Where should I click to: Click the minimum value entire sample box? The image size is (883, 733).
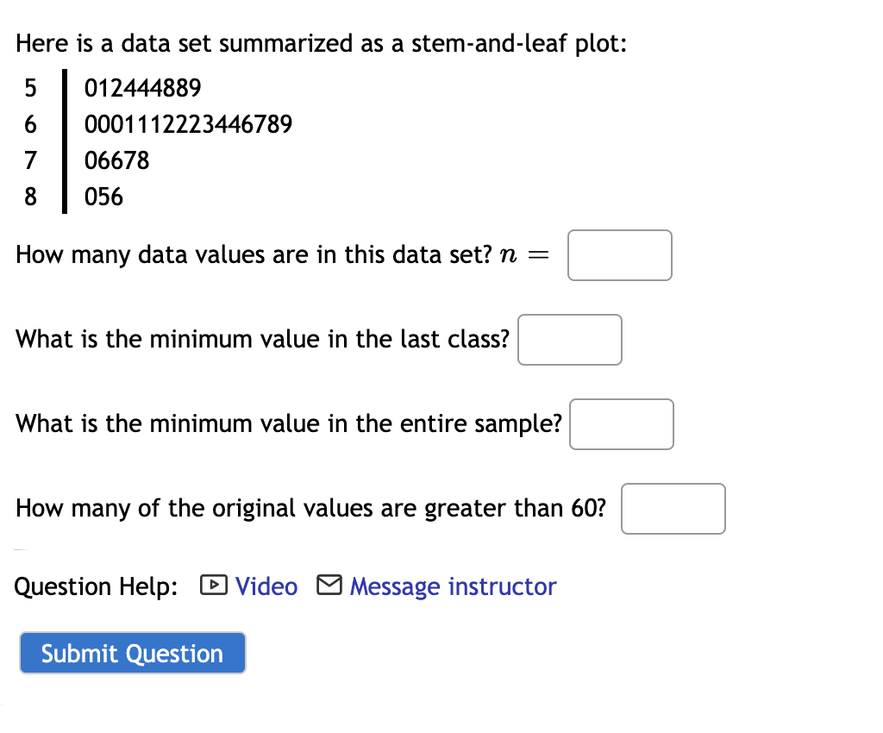(x=621, y=423)
